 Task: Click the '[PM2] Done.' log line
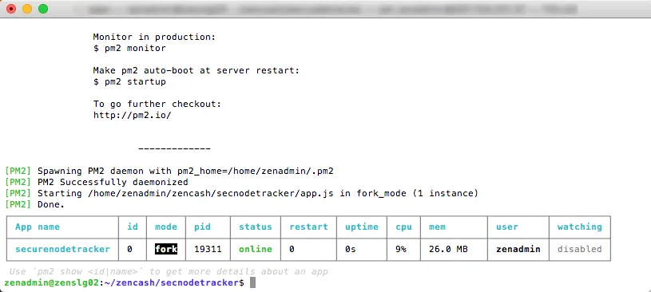click(35, 204)
